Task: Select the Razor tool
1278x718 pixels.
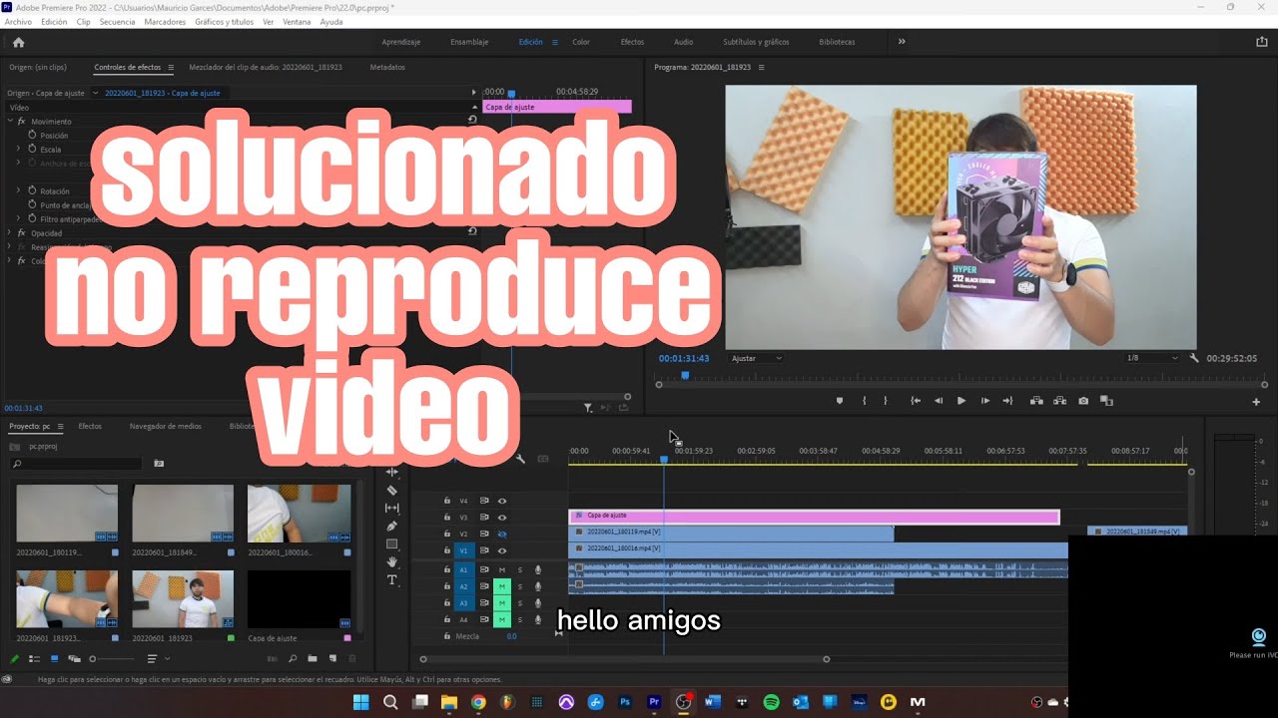Action: (x=392, y=491)
